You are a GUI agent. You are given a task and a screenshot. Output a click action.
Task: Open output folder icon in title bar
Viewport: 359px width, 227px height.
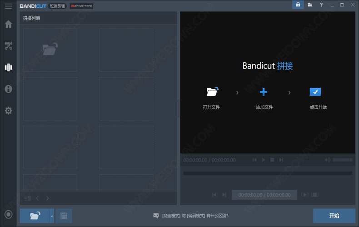click(x=309, y=5)
